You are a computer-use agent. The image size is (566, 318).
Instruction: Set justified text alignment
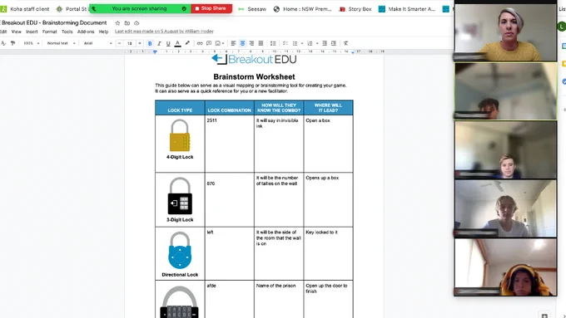tap(261, 43)
